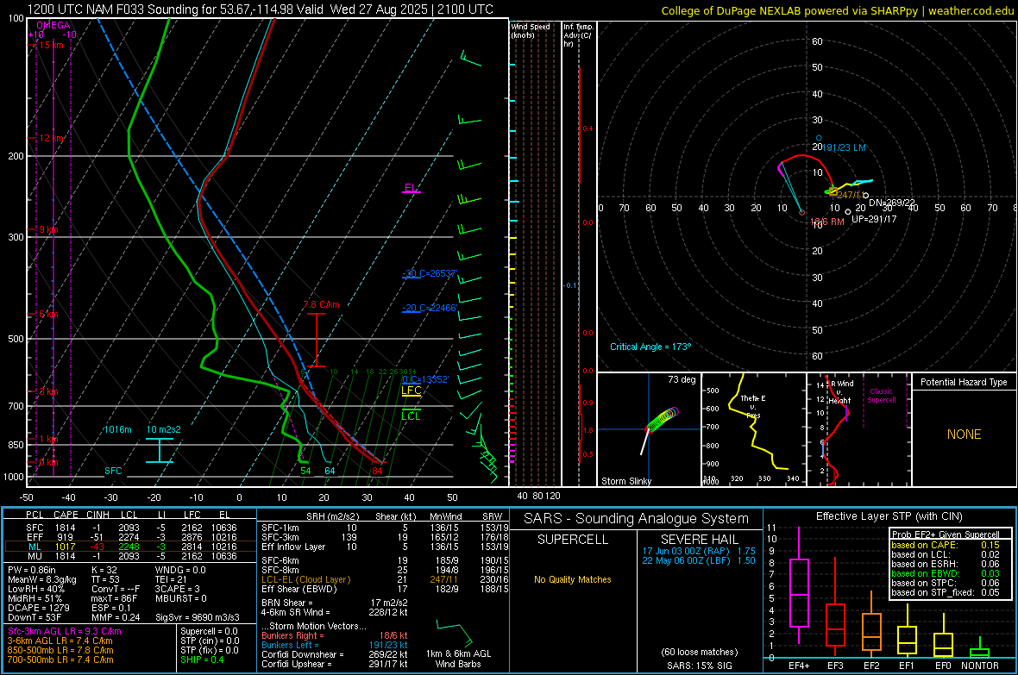The image size is (1018, 675).
Task: Select the Eff Shear (EBWD) row
Action: click(x=385, y=589)
